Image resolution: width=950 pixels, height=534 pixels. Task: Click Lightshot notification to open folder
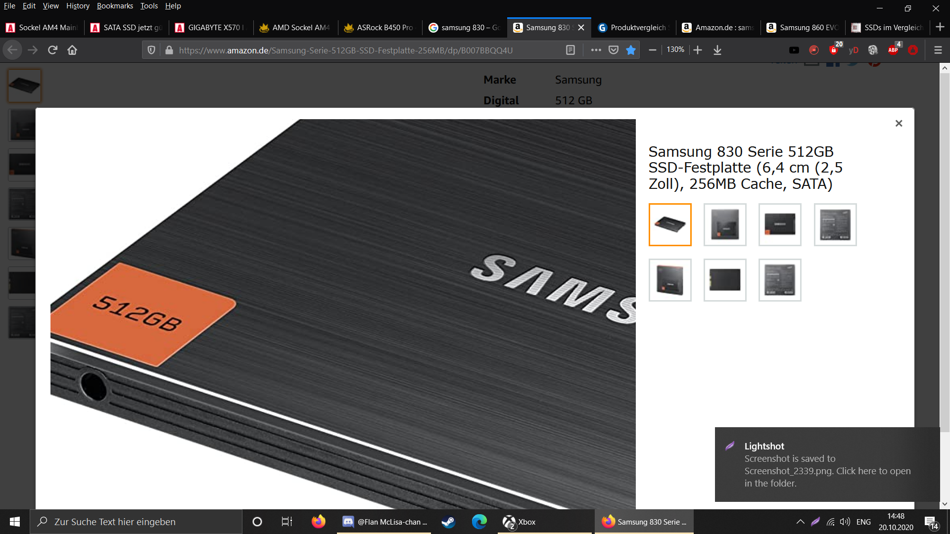[827, 465]
